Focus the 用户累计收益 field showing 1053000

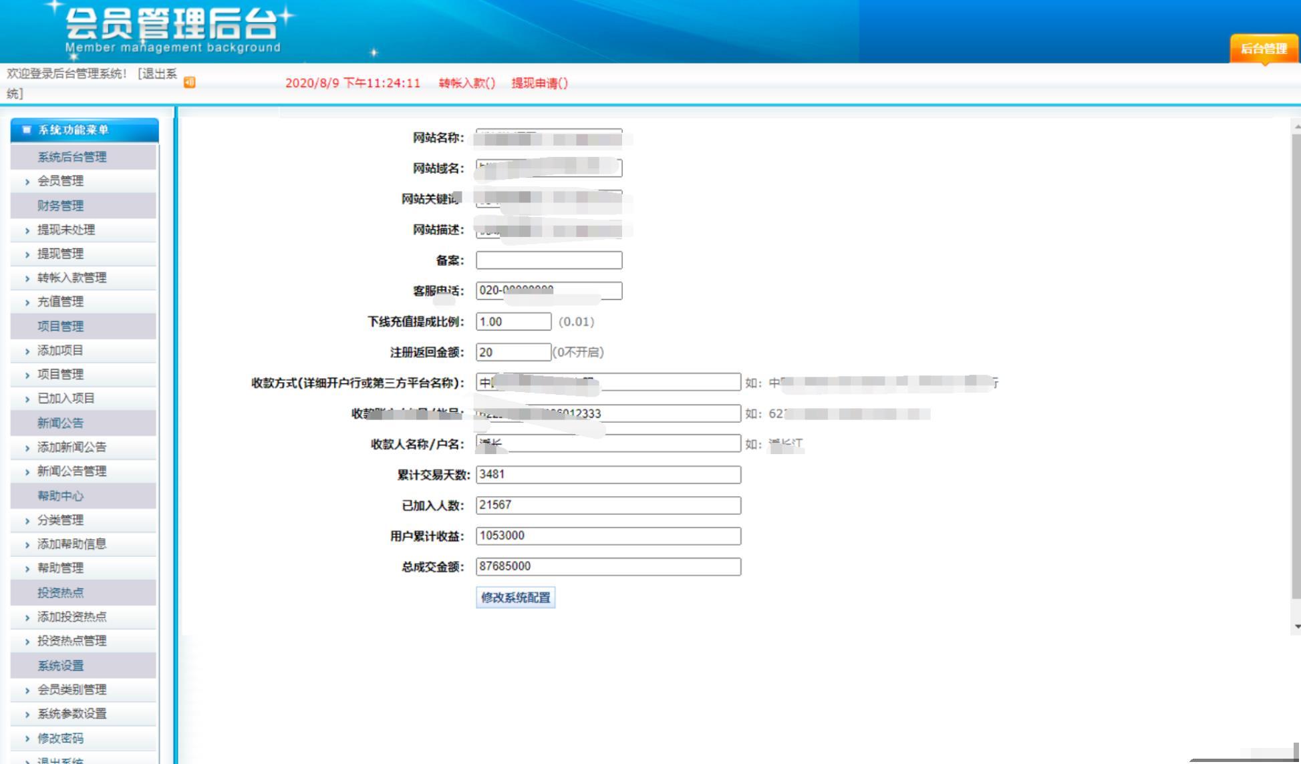[x=609, y=536]
